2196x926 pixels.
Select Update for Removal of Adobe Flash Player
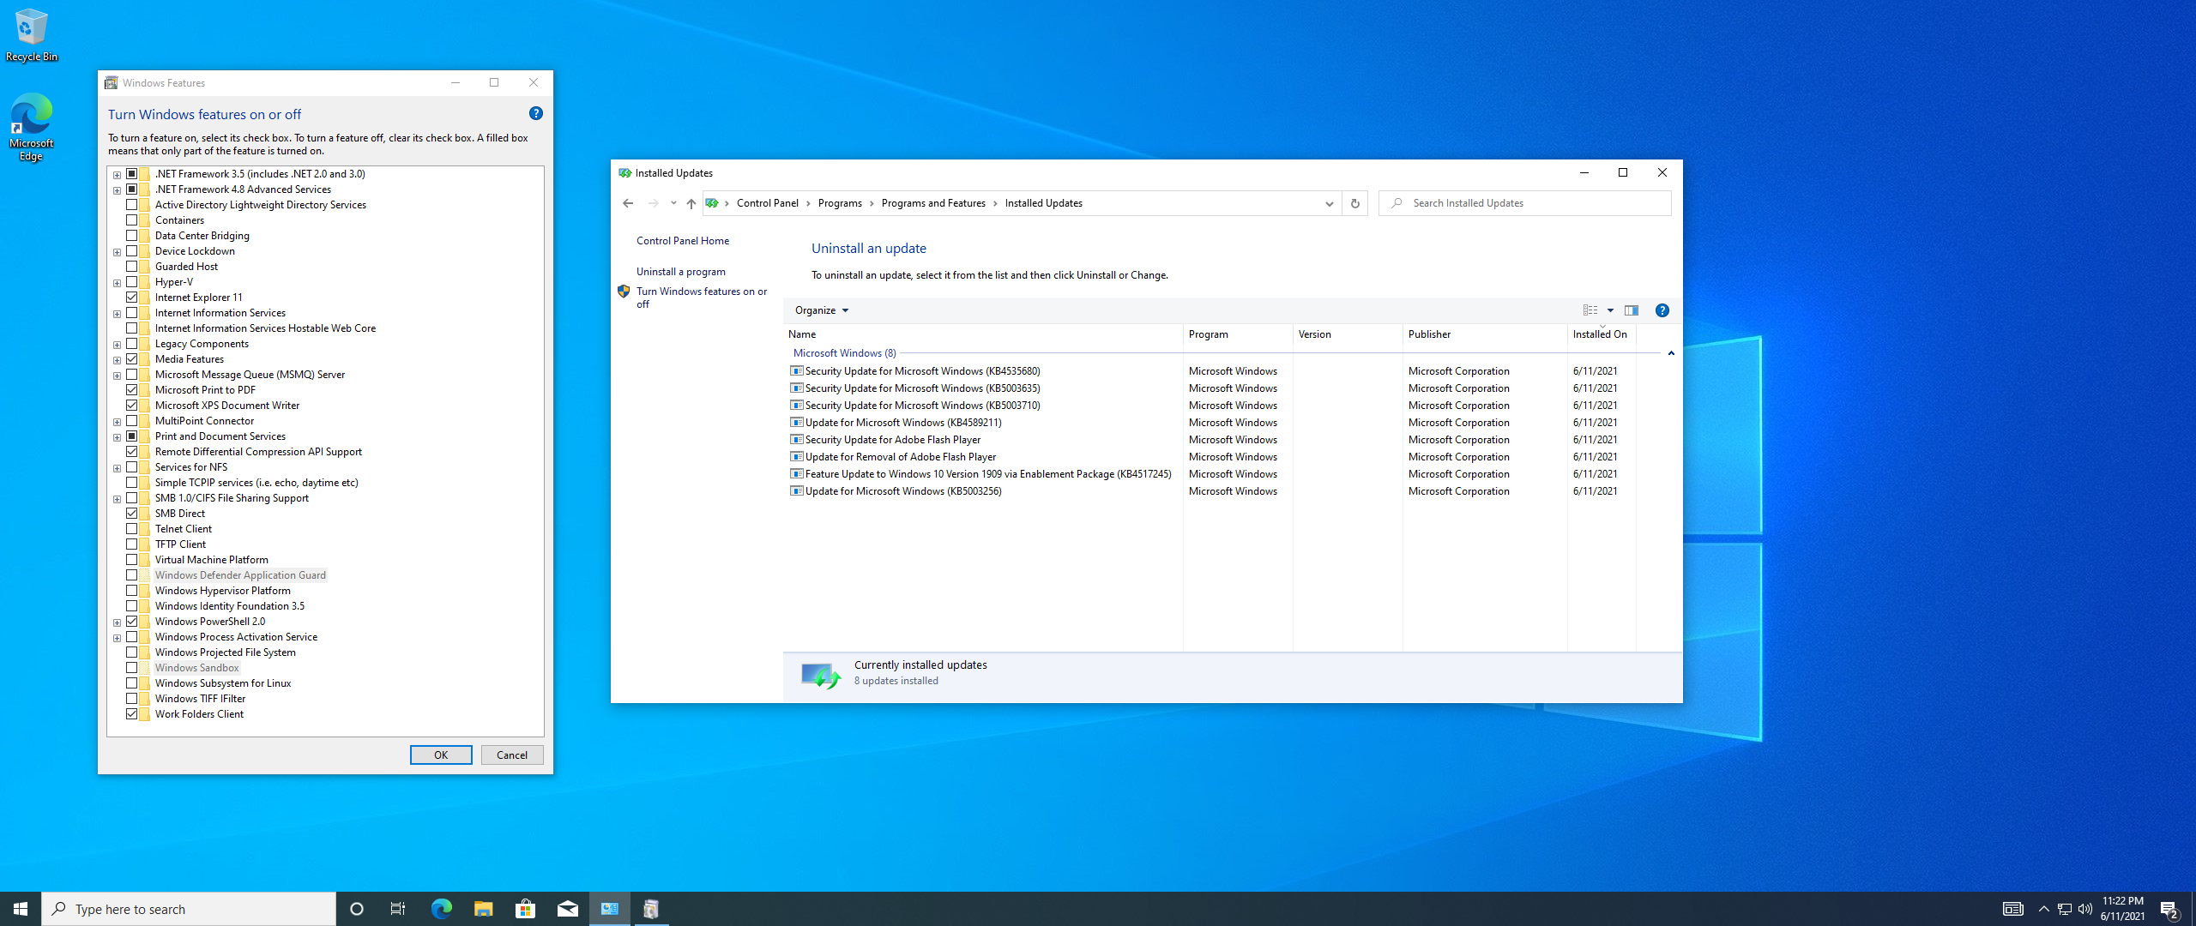point(1213,457)
